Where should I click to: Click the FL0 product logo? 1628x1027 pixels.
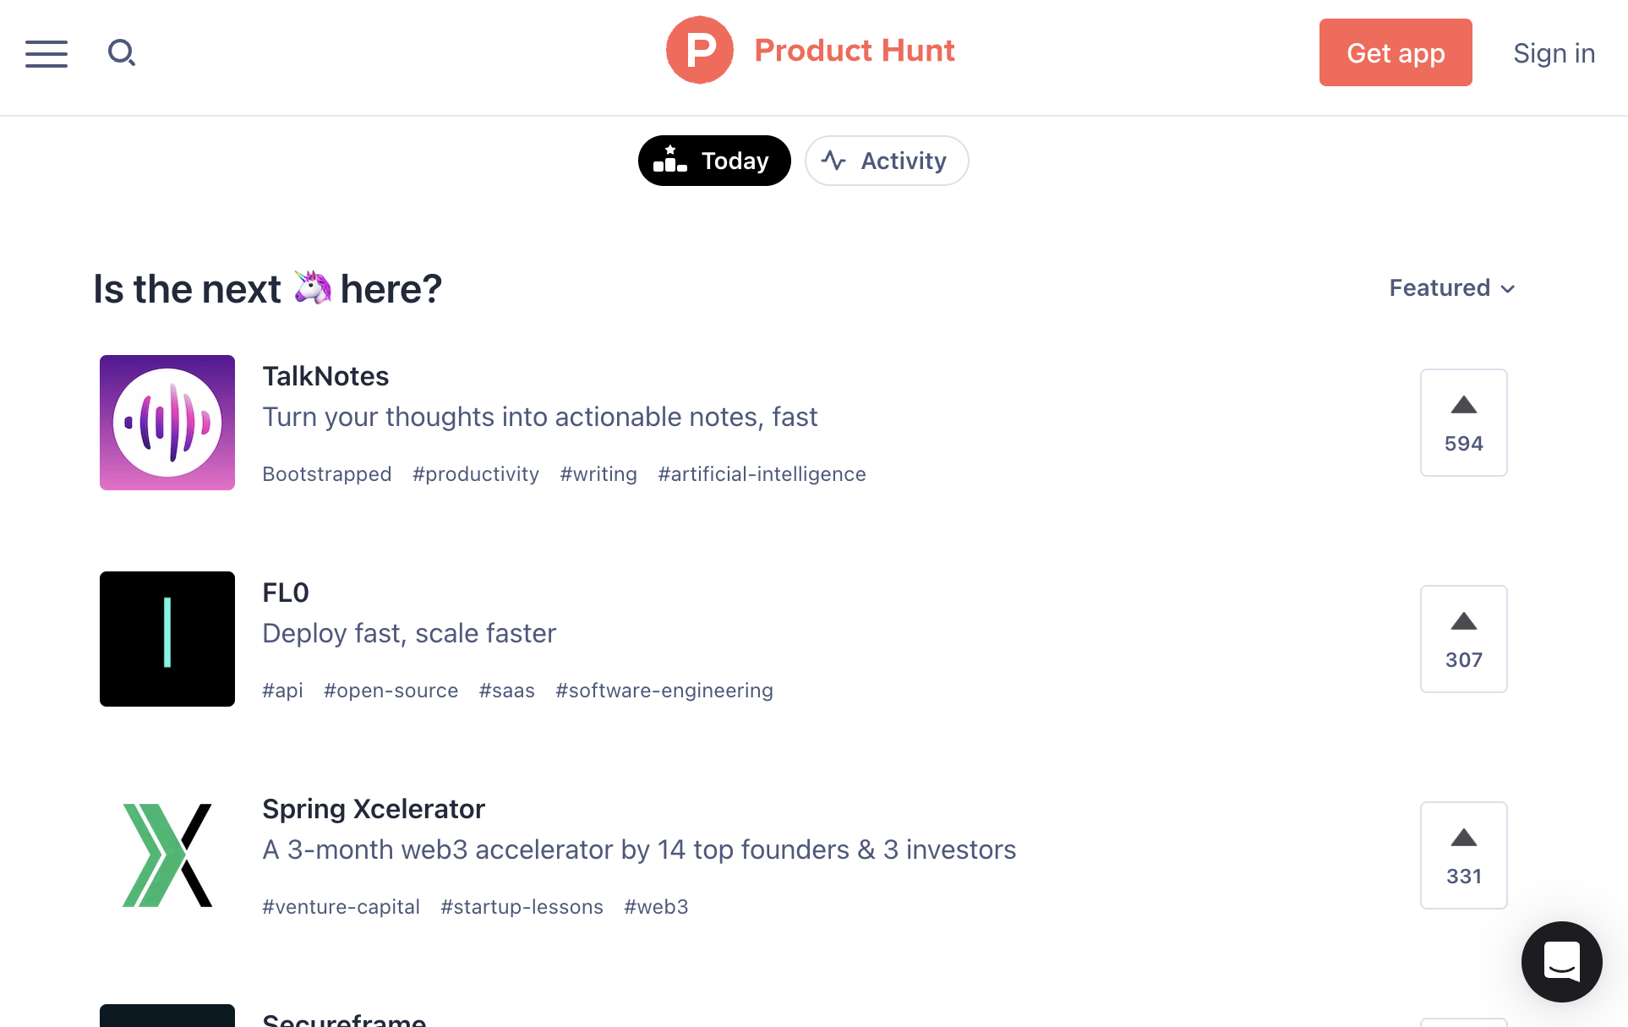coord(167,639)
